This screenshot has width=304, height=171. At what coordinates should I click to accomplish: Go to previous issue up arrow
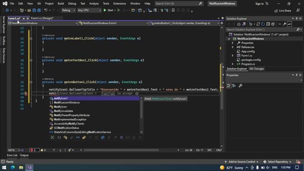click(54, 150)
